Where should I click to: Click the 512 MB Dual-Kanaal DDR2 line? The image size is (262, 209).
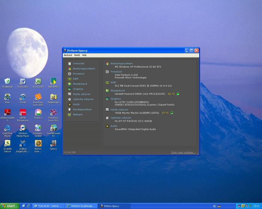143,86
